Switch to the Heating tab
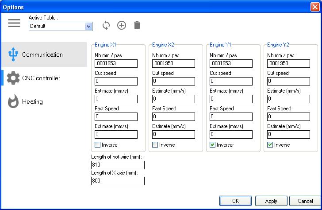 (32, 101)
